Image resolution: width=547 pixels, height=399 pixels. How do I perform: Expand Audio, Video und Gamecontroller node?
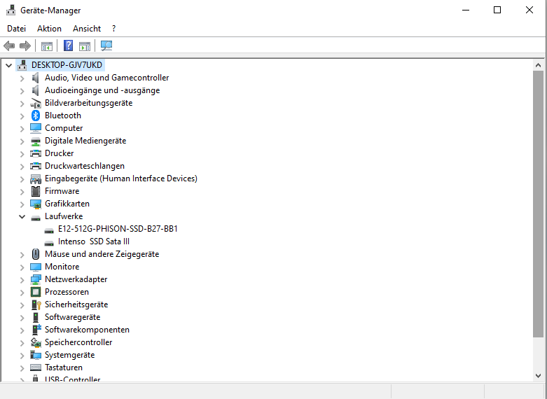(22, 78)
